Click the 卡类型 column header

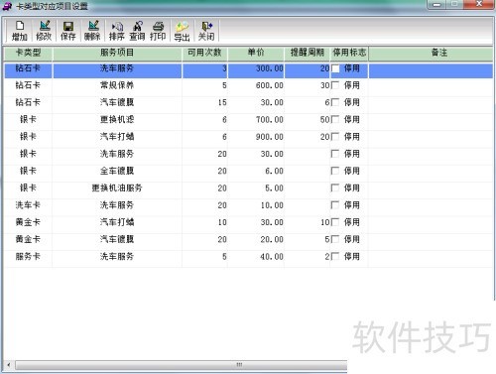coord(28,53)
